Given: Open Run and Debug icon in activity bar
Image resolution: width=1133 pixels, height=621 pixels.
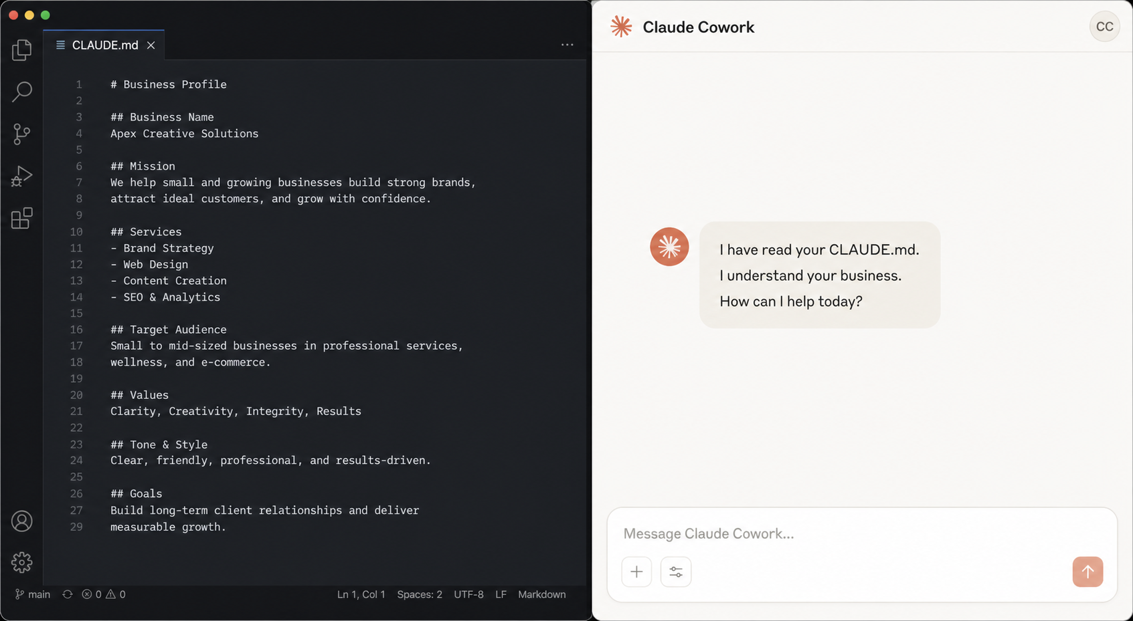Looking at the screenshot, I should click(x=21, y=176).
